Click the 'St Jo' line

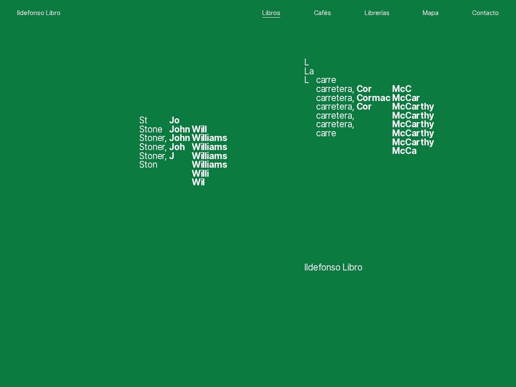coord(160,120)
